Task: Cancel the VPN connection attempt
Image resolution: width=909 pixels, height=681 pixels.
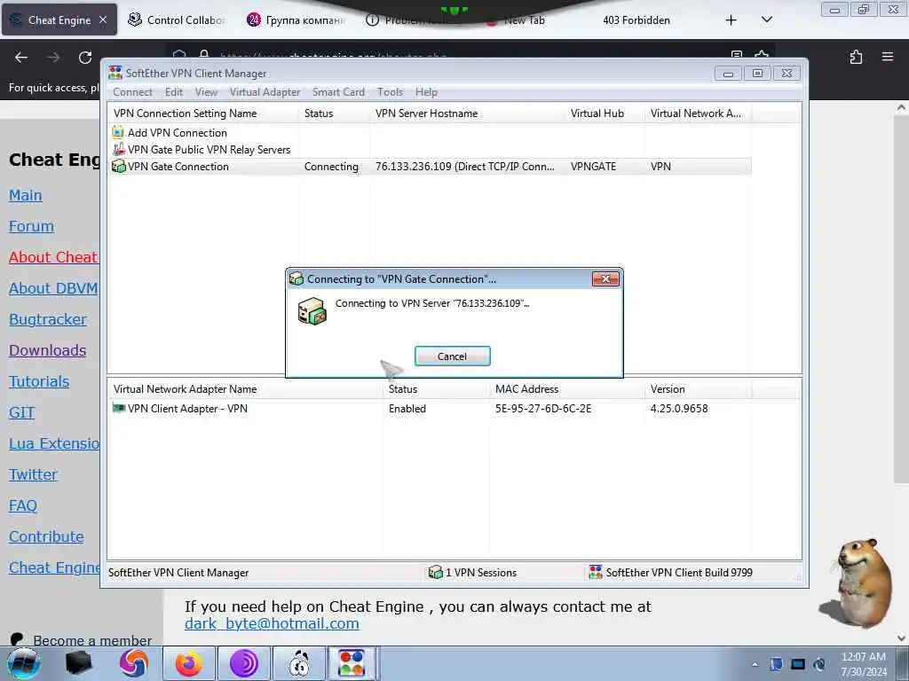Action: pyautogui.click(x=452, y=356)
